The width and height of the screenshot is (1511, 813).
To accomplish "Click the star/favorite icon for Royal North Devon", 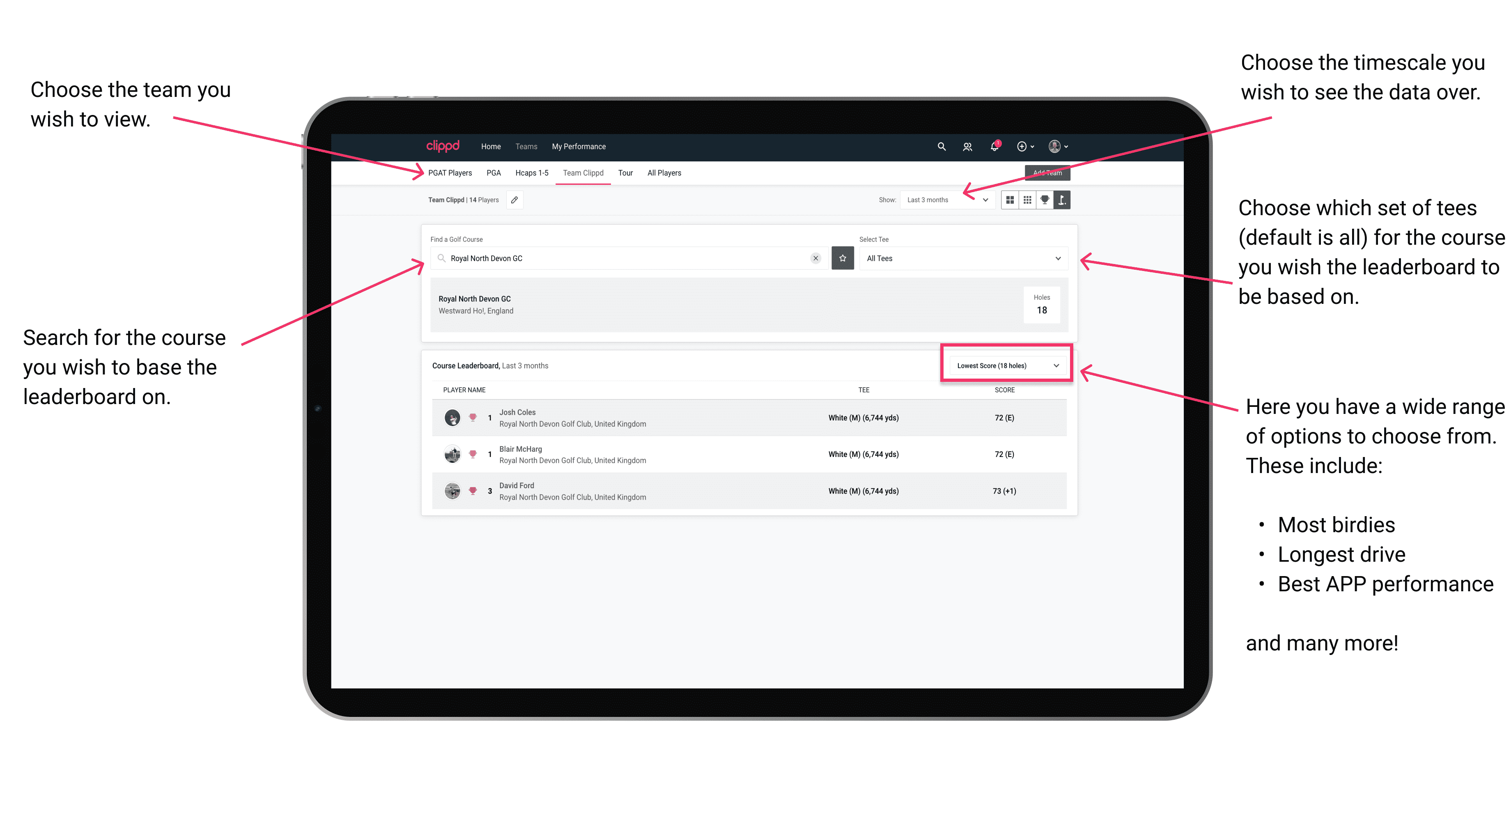I will (843, 258).
